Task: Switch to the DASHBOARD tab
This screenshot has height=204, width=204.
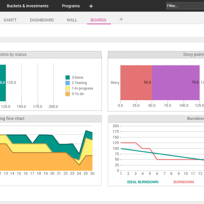Action: 42,20
